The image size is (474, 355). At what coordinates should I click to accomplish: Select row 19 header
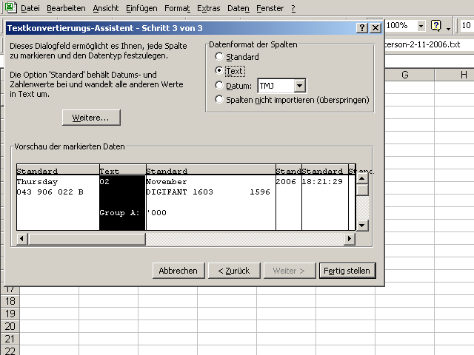[x=10, y=314]
